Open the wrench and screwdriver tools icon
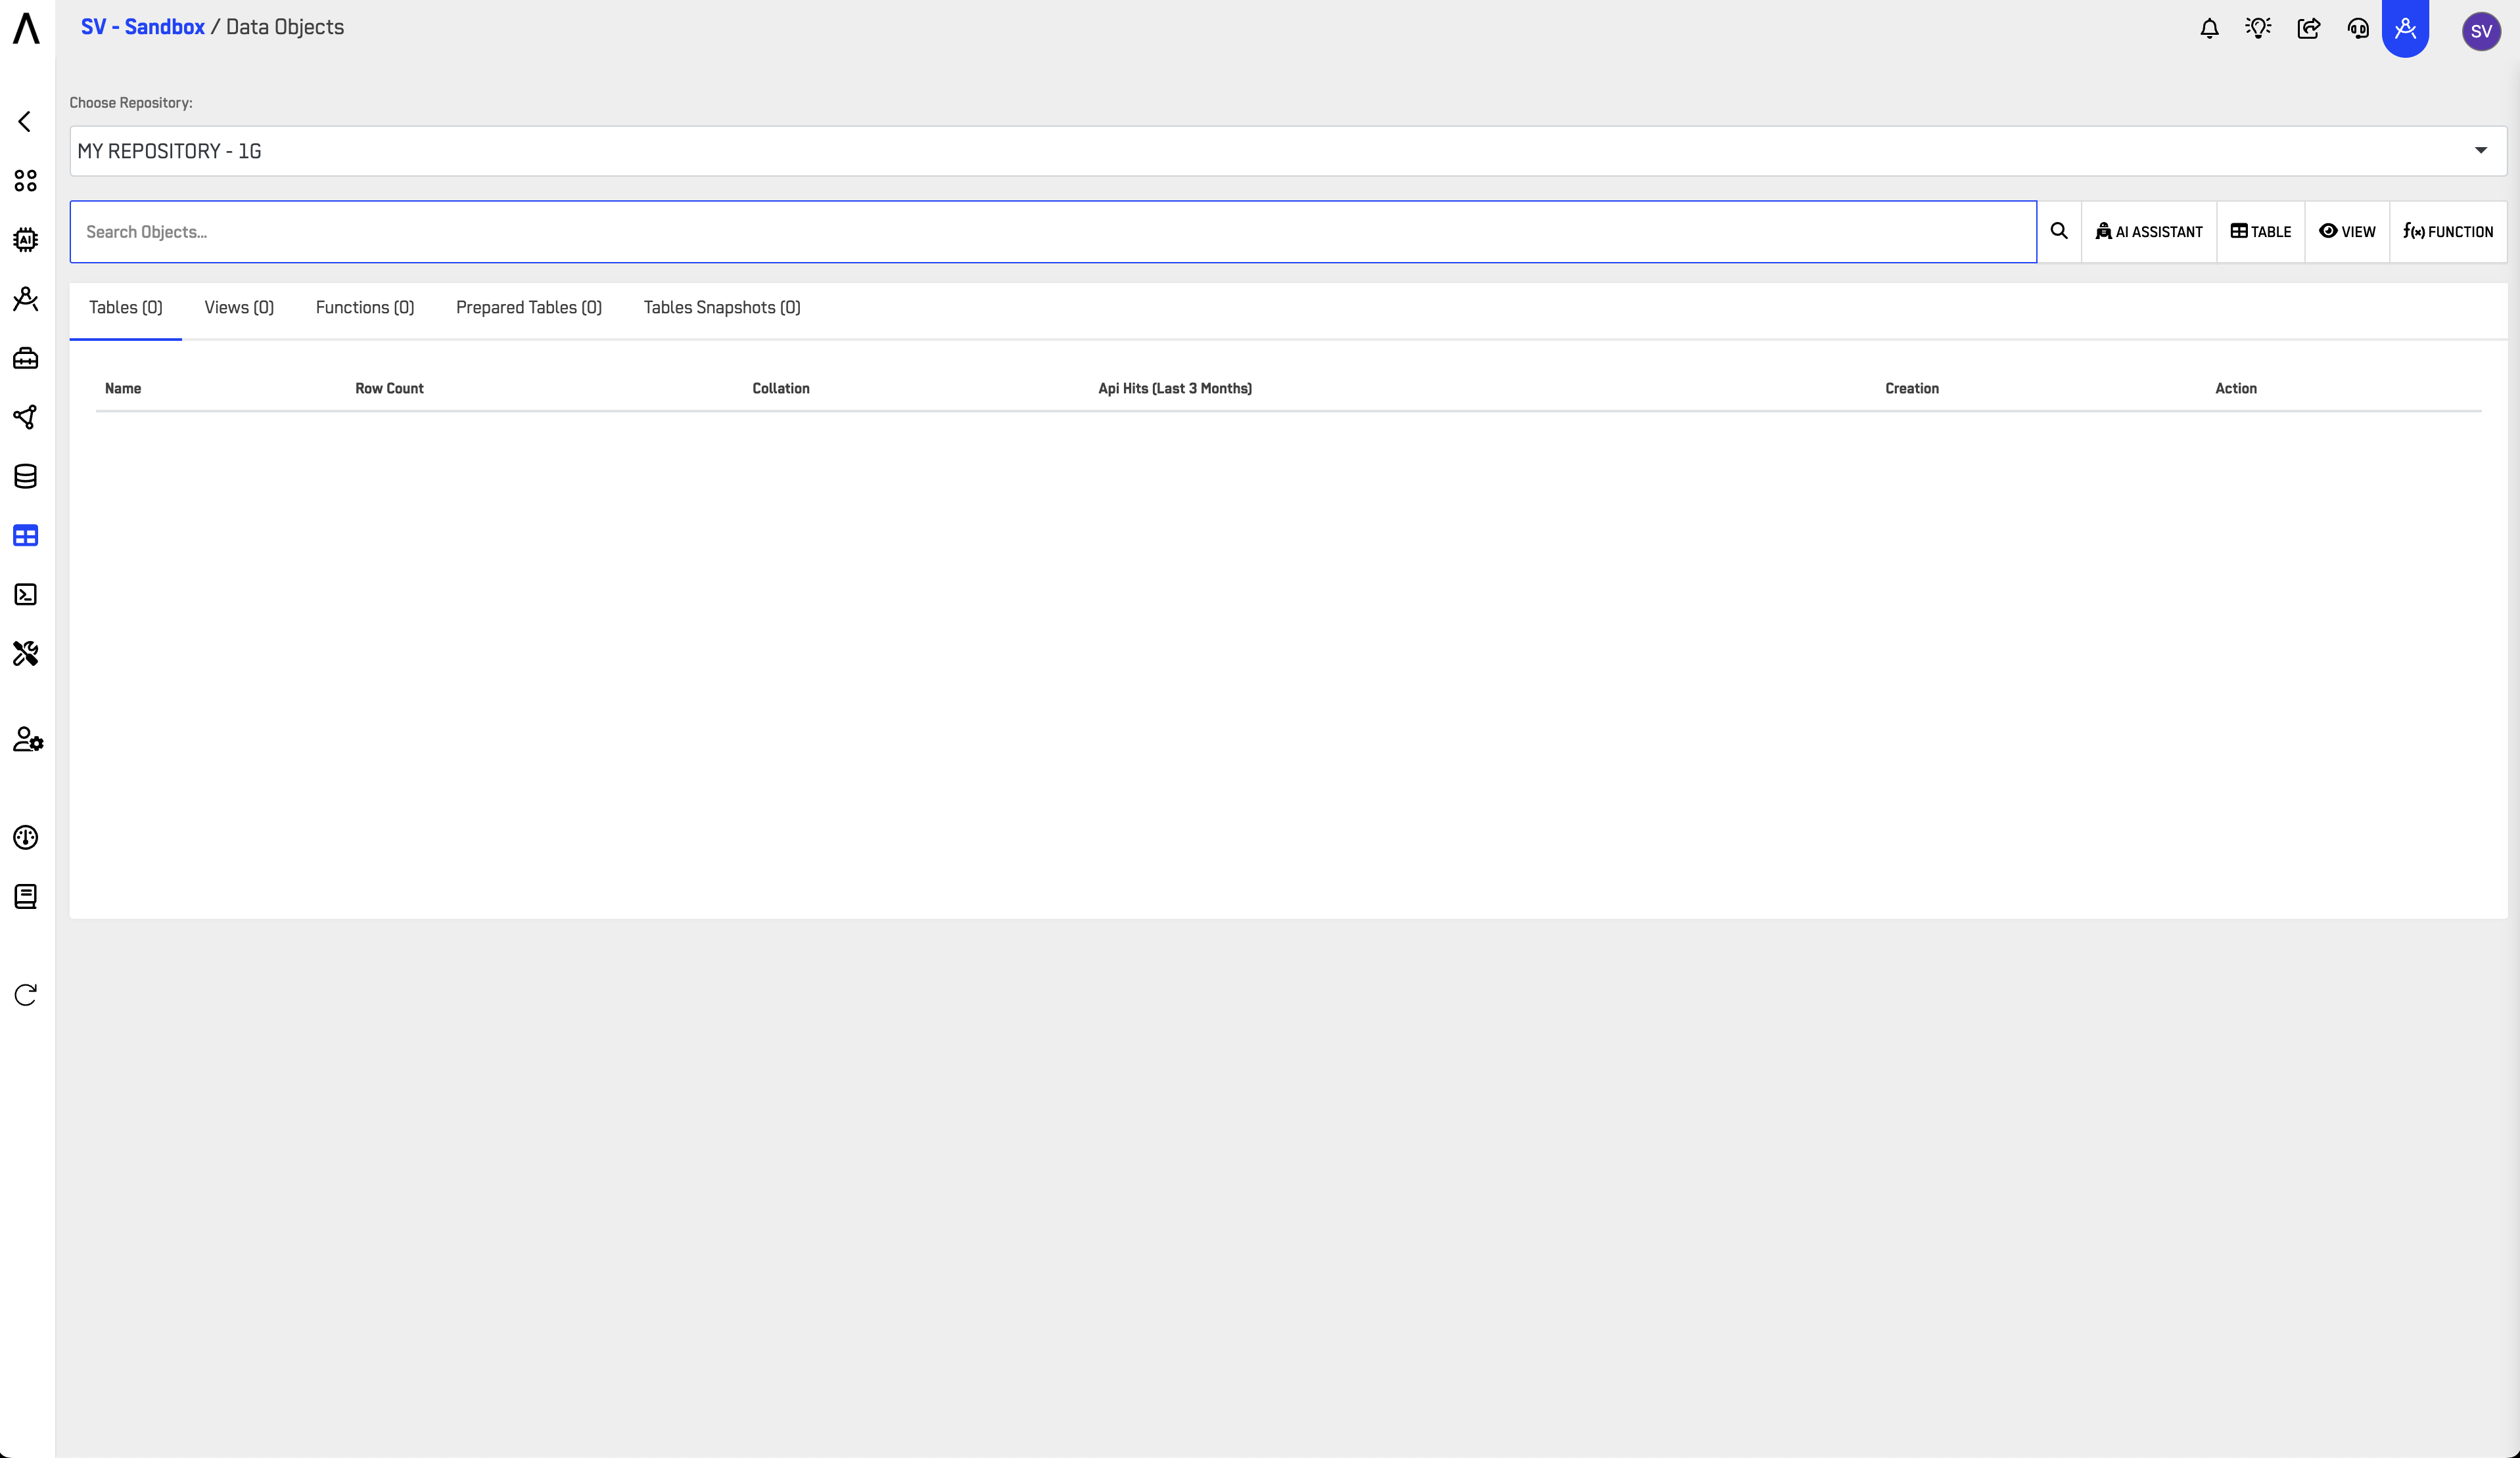The image size is (2520, 1458). pyautogui.click(x=26, y=653)
